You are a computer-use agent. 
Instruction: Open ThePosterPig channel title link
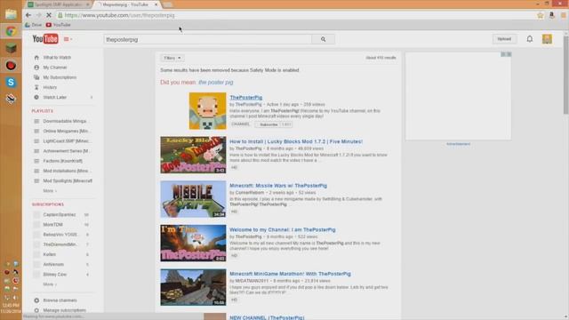[245, 98]
